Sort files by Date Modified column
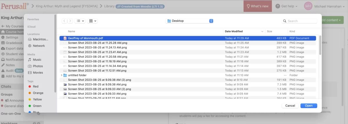 coord(234,31)
